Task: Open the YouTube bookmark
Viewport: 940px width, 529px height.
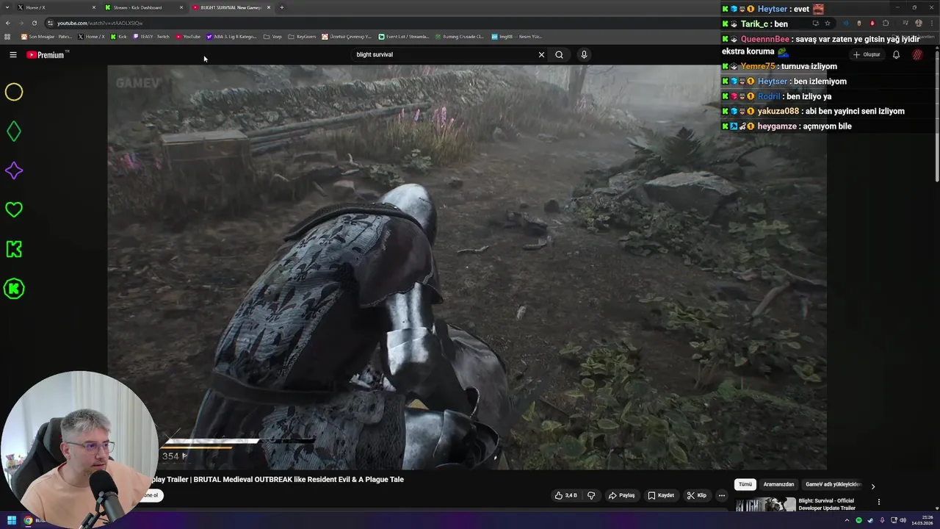Action: click(188, 36)
